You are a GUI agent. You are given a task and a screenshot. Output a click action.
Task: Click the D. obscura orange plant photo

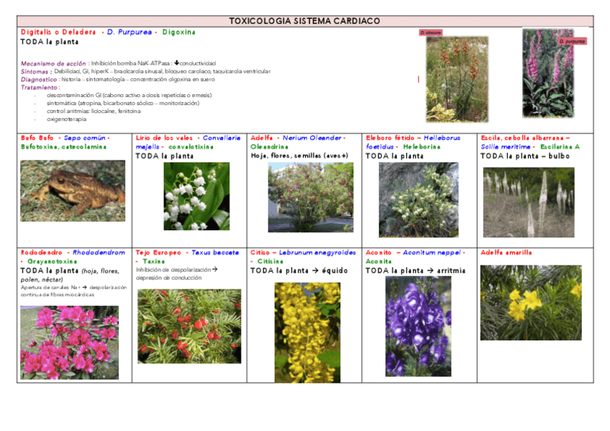[457, 79]
